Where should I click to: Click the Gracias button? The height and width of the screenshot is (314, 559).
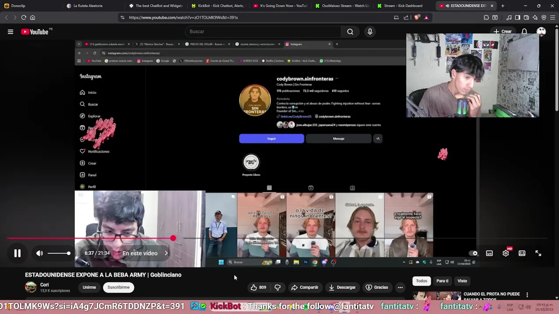(x=376, y=287)
